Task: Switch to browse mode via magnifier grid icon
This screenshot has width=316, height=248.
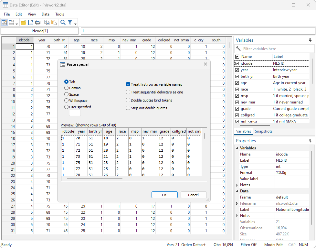Action: click(11, 22)
